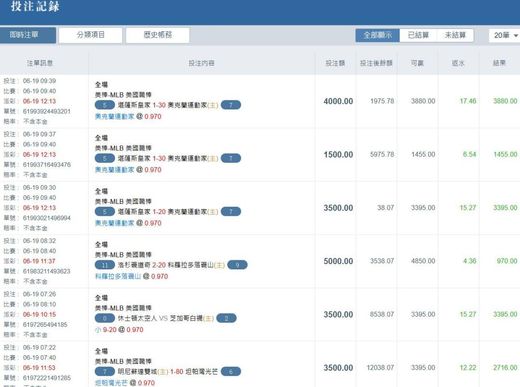The image size is (520, 387).
Task: Open the 分類項目 tab
Action: coord(91,35)
